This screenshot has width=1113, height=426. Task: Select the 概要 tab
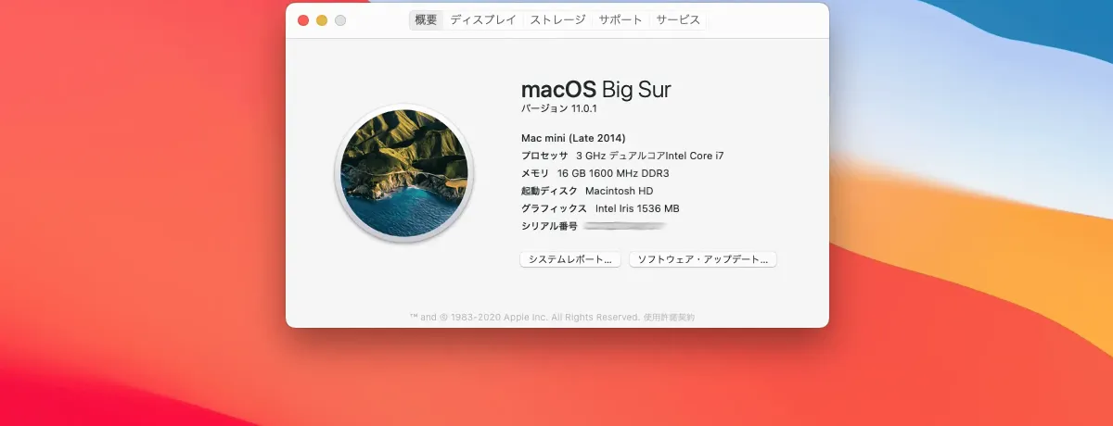click(426, 20)
